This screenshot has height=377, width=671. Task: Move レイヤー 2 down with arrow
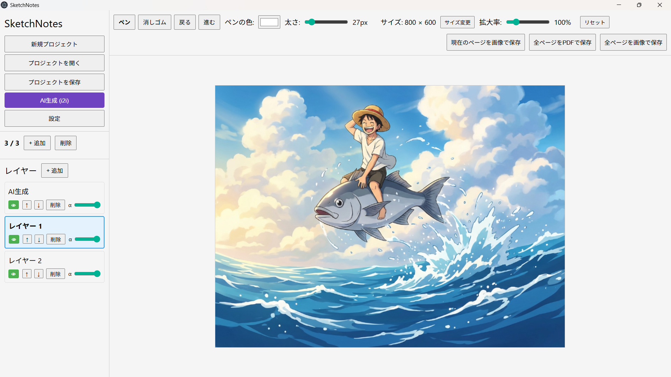tap(39, 274)
